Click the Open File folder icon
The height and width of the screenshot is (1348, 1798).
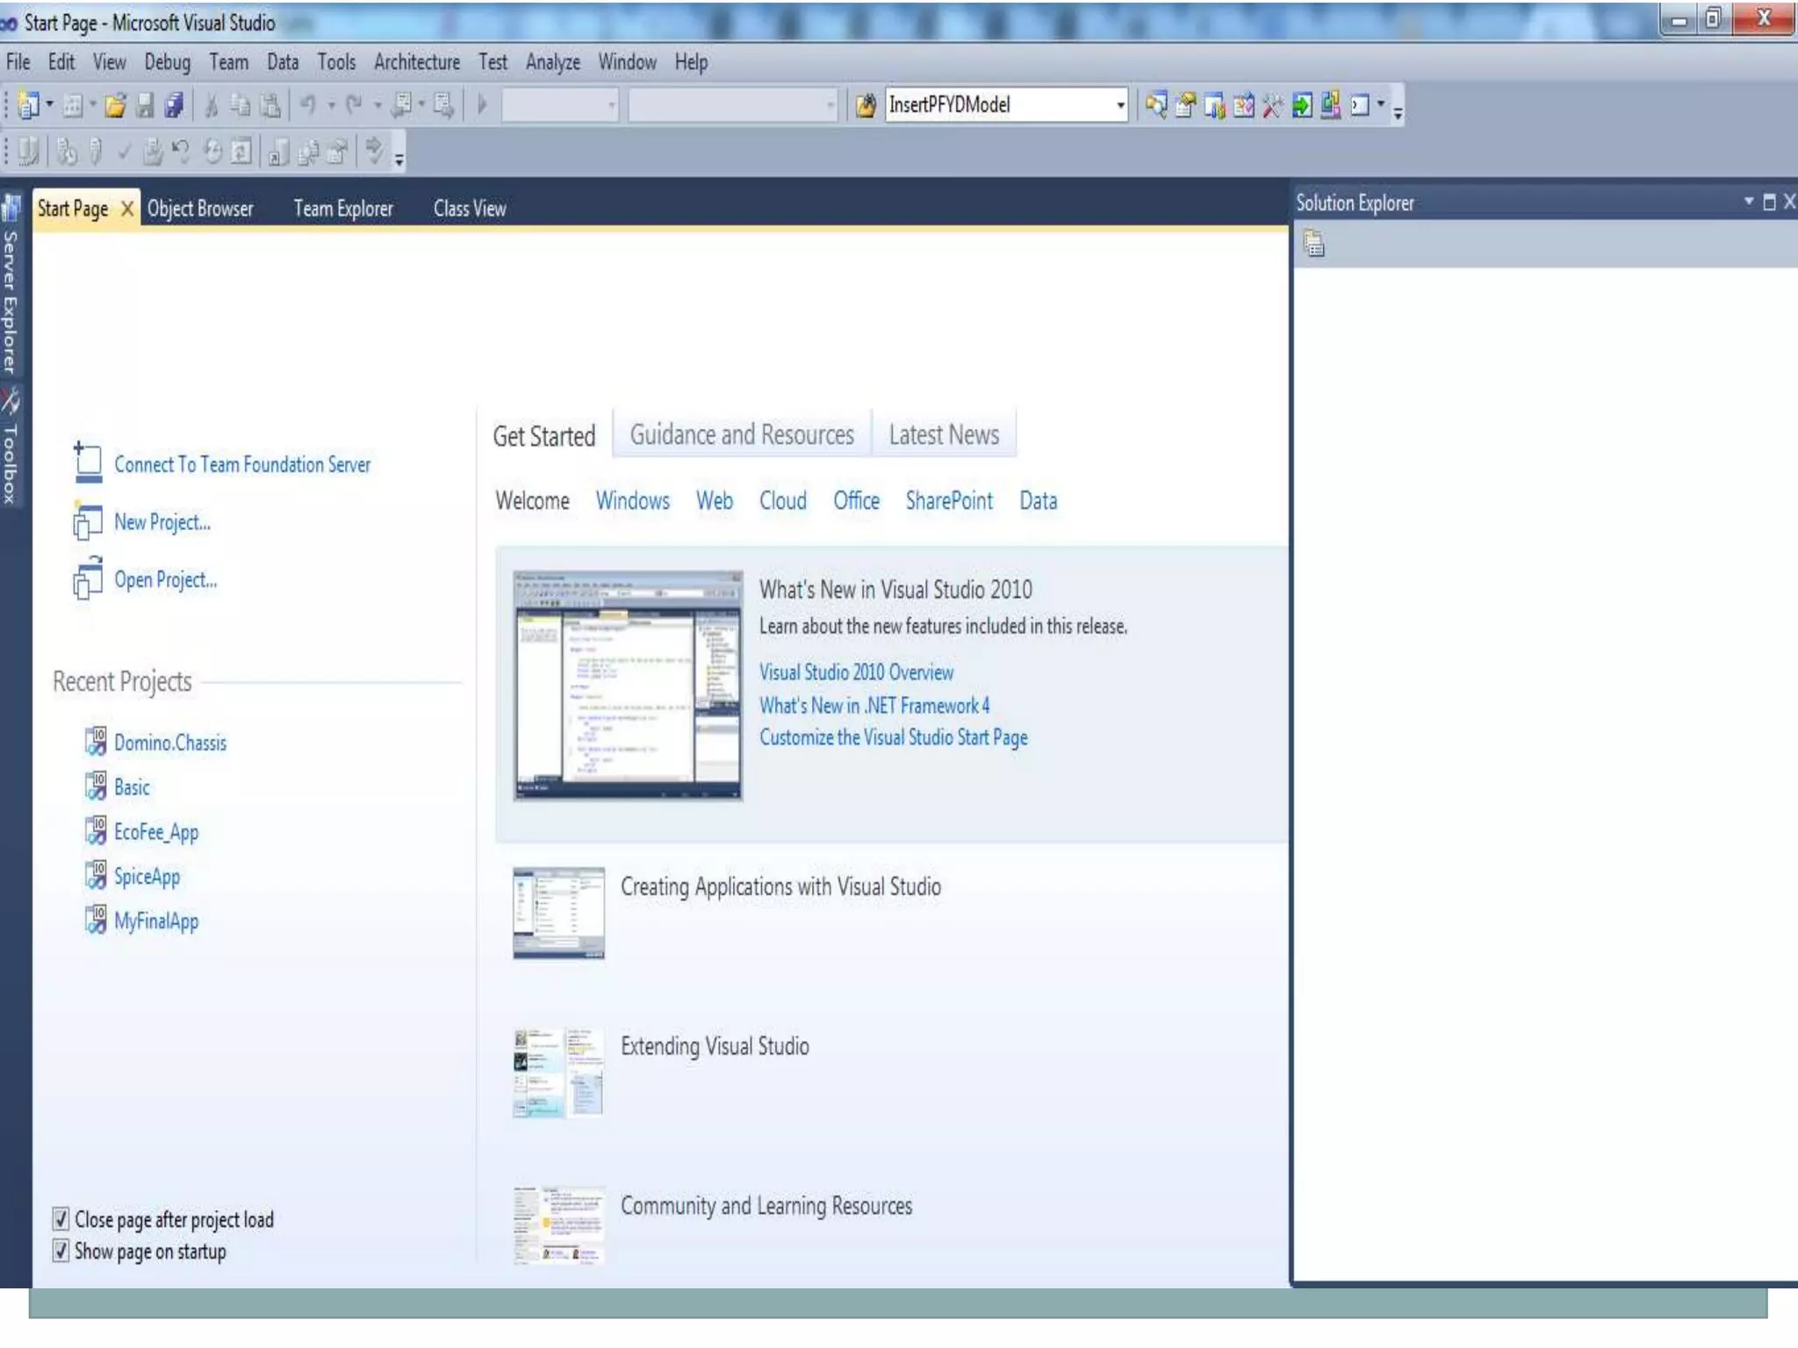point(115,105)
